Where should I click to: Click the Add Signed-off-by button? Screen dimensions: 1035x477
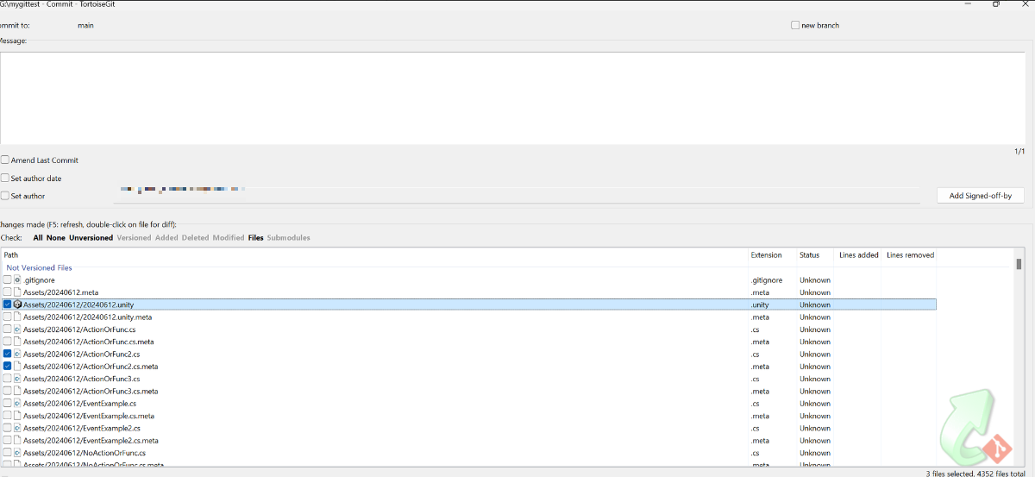[x=981, y=196]
